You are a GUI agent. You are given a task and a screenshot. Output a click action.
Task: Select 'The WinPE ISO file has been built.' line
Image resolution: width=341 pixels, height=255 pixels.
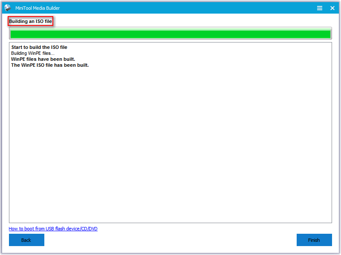pos(50,65)
